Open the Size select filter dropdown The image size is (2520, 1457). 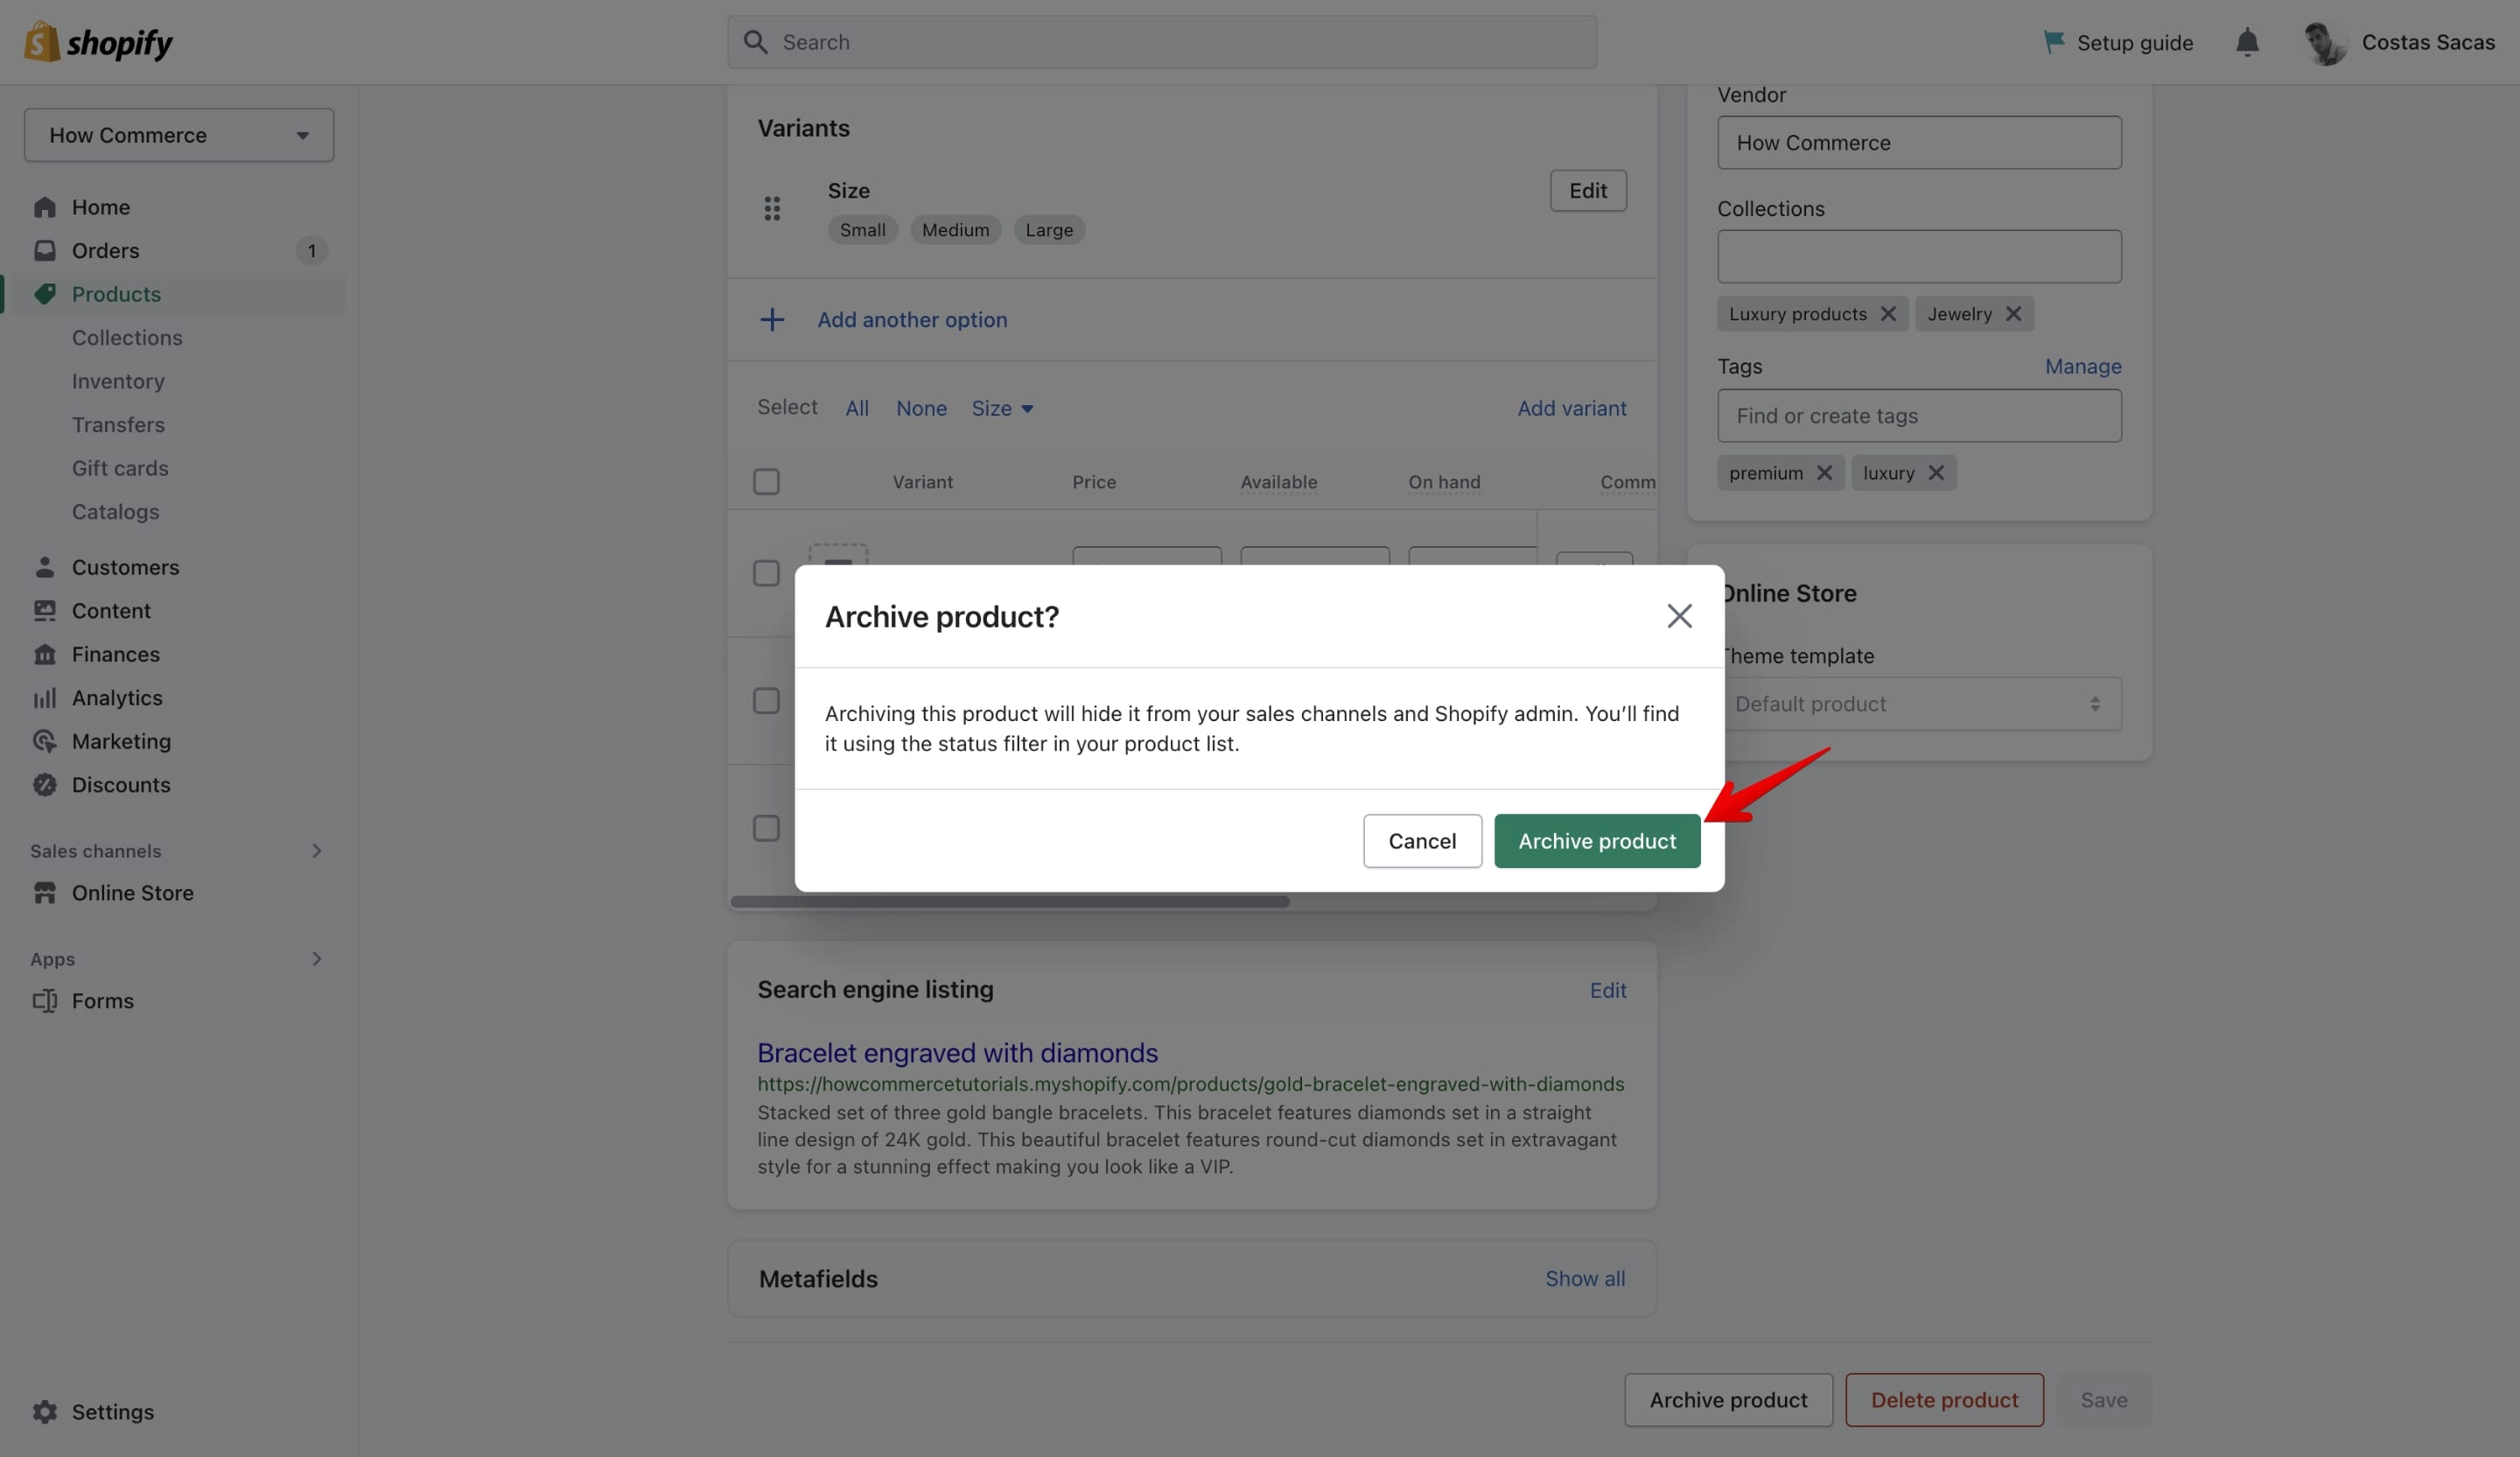(1002, 408)
